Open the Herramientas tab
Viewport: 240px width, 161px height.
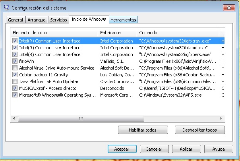click(123, 20)
